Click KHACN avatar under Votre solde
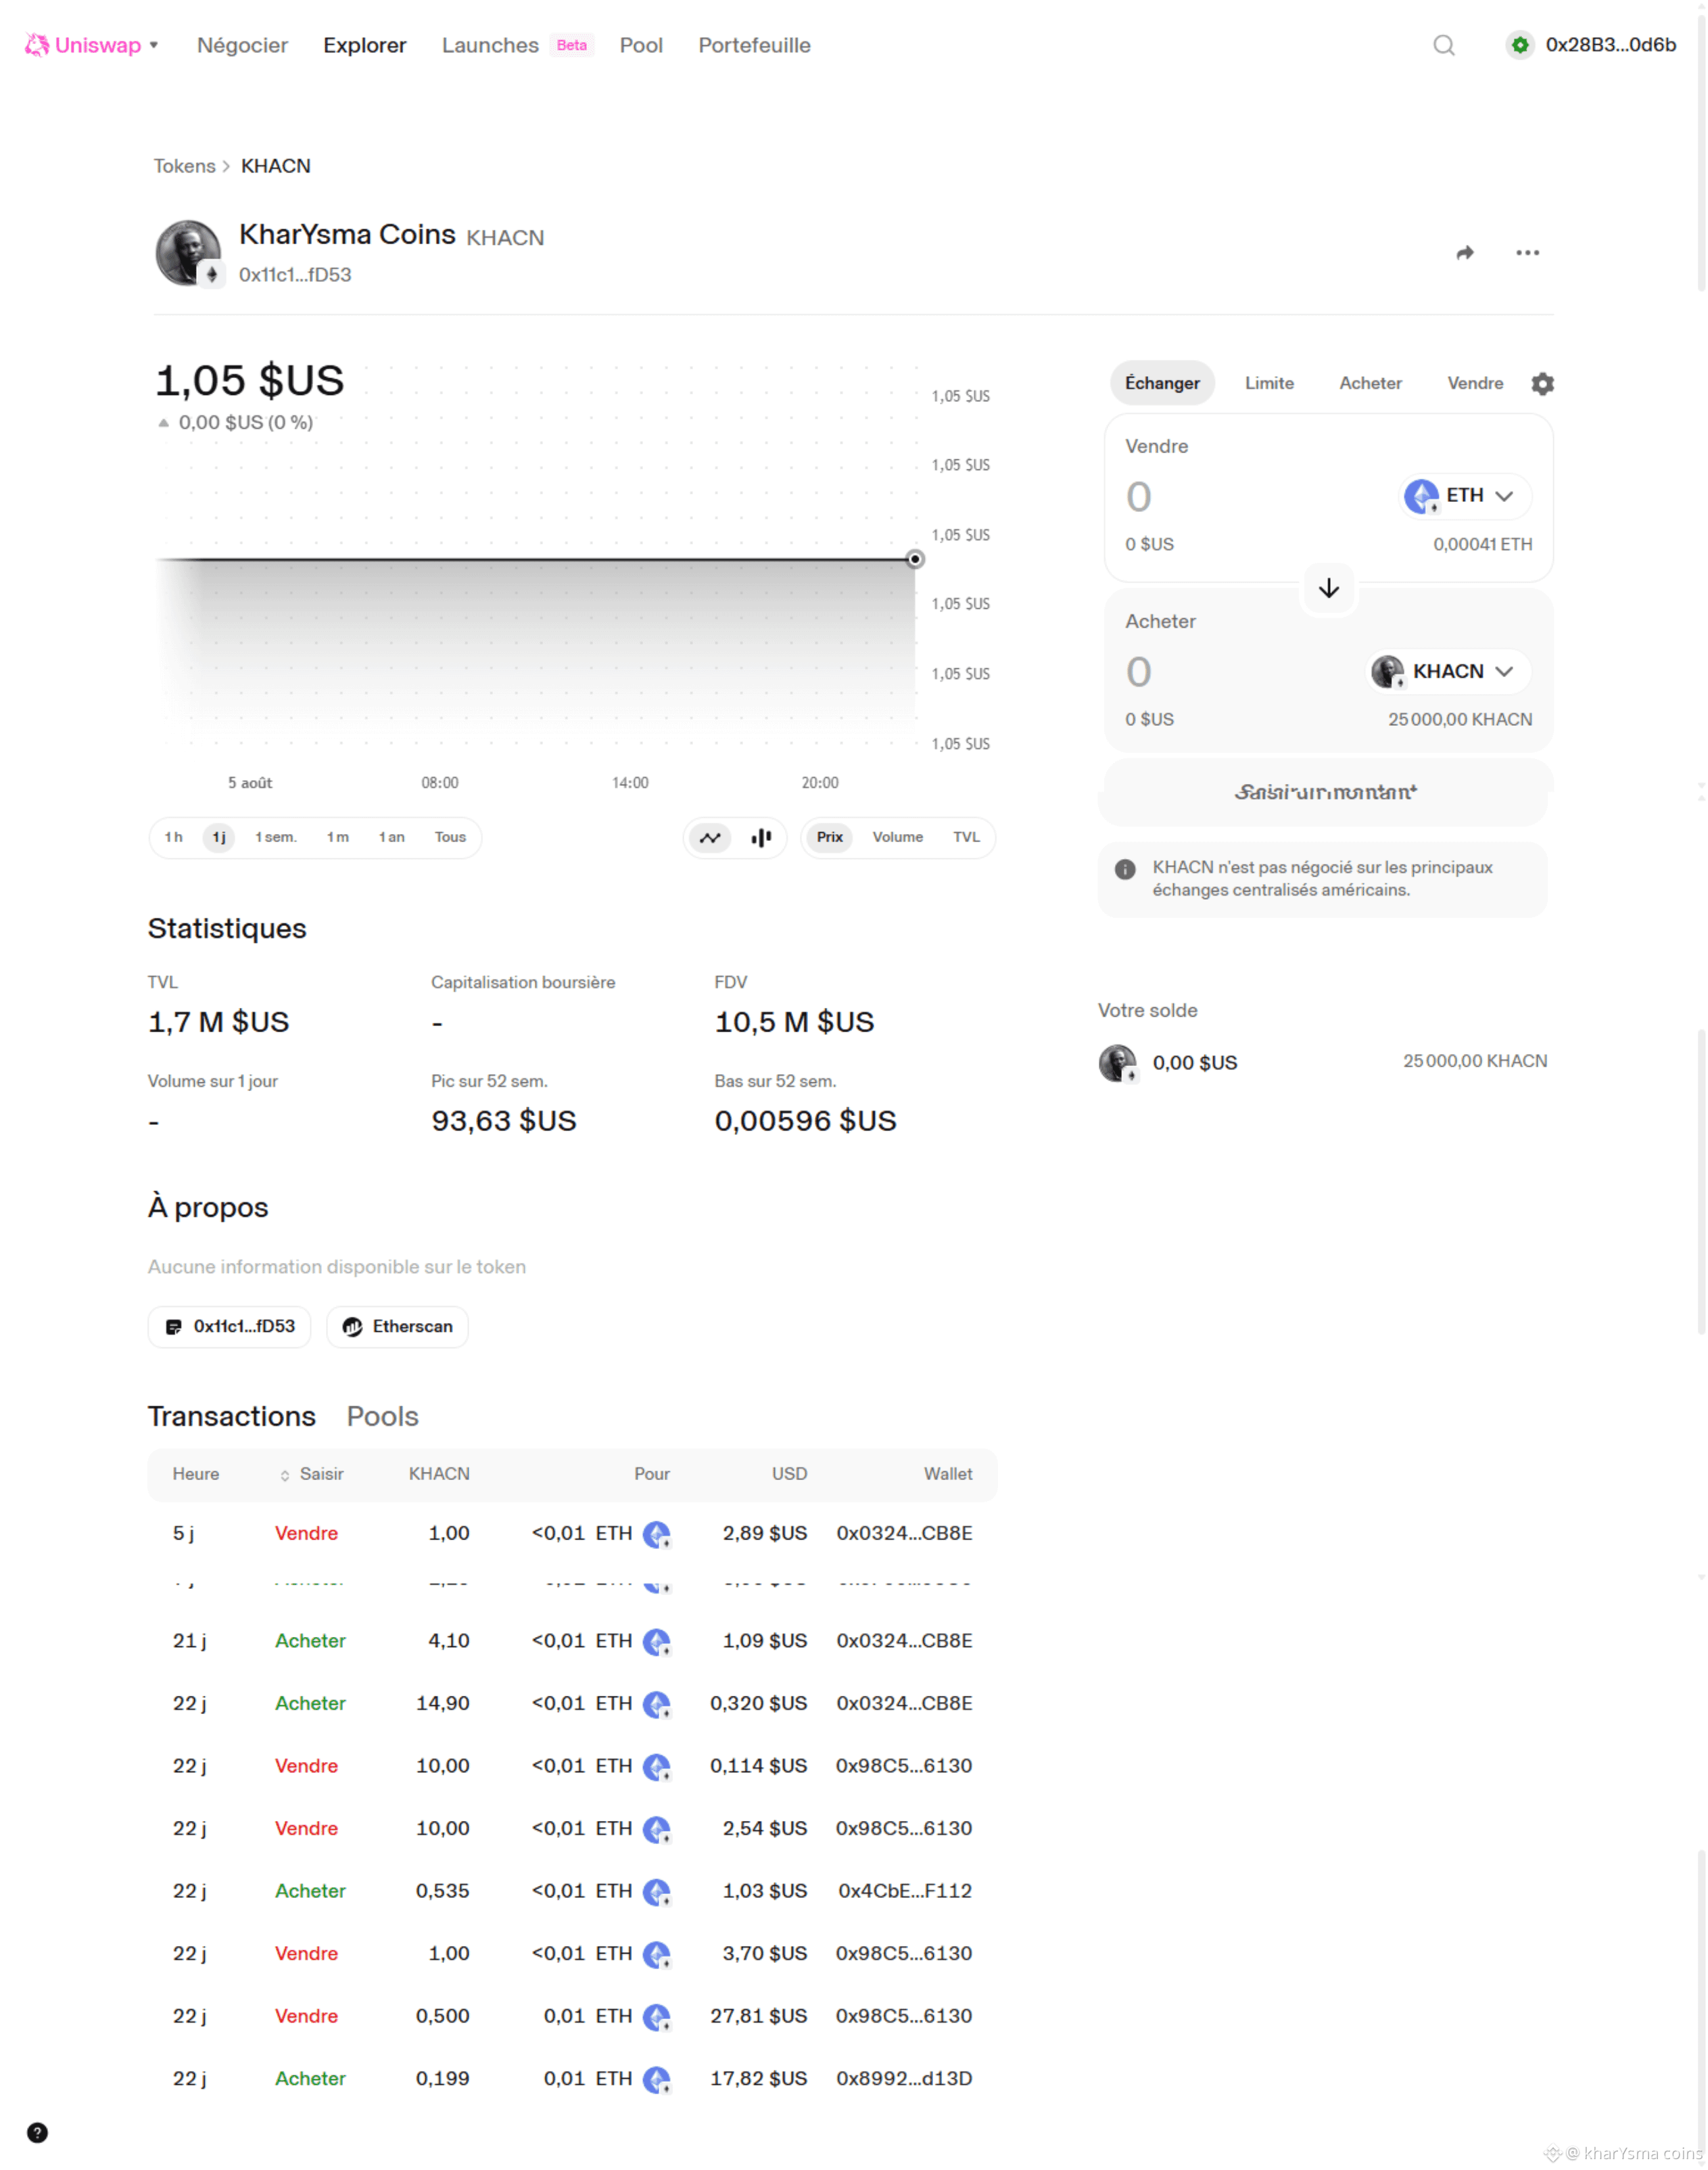 (x=1117, y=1063)
